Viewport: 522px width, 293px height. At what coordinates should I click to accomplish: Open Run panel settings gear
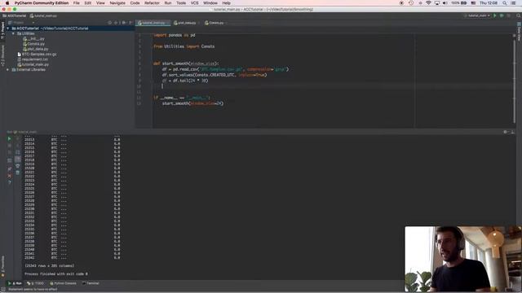click(x=505, y=132)
